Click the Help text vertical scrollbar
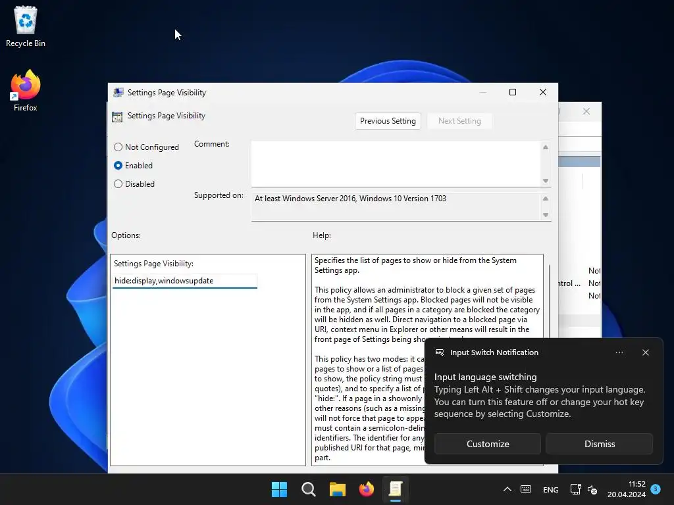Image resolution: width=674 pixels, height=505 pixels. [550, 301]
